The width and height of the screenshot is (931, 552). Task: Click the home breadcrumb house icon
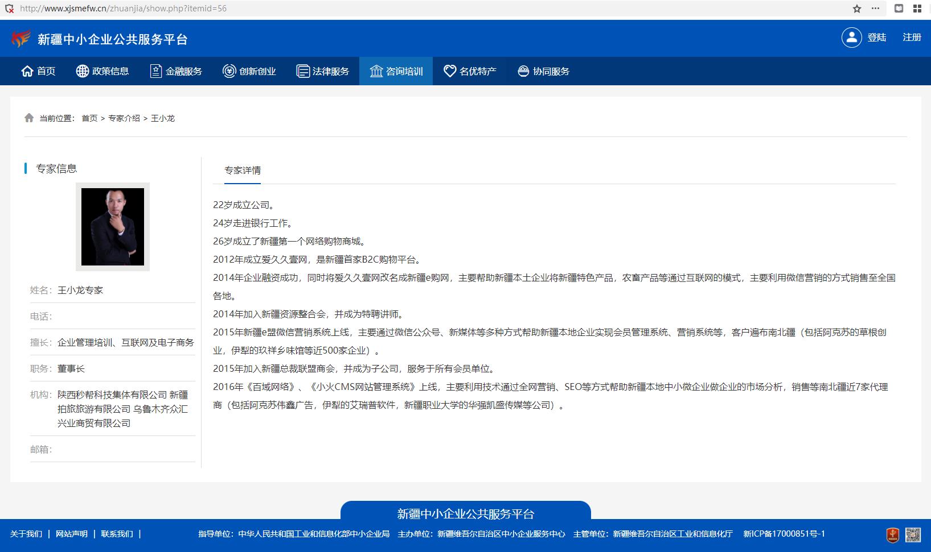[x=29, y=118]
